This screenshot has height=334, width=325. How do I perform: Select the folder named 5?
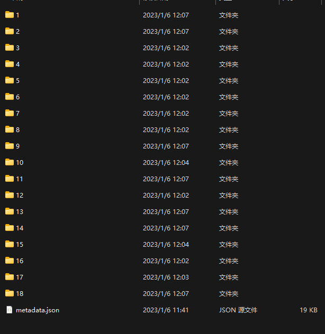pos(17,81)
